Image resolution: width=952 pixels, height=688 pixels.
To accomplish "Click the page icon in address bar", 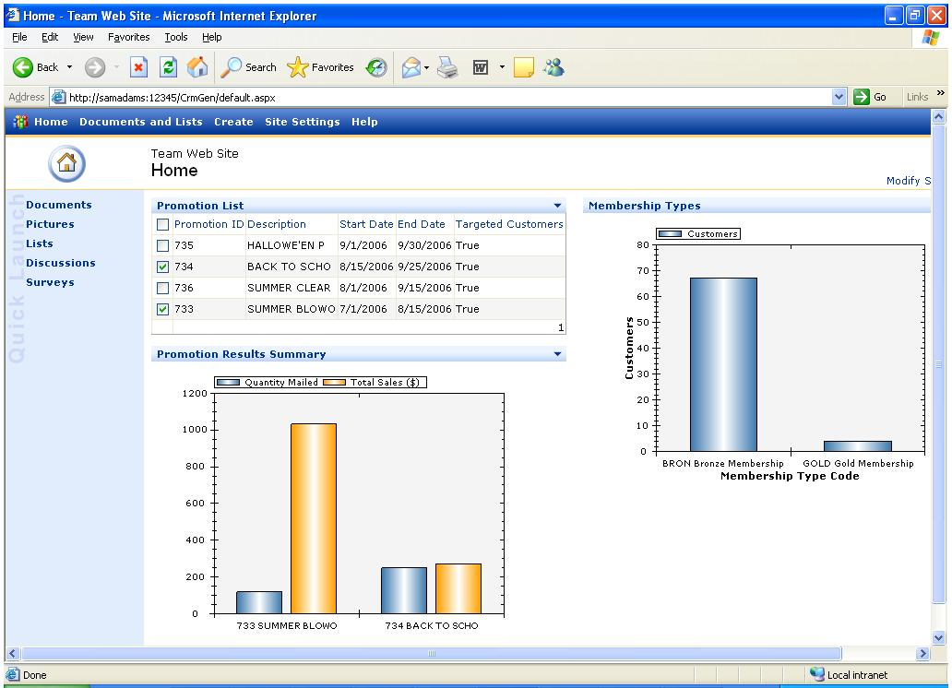I will click(58, 97).
